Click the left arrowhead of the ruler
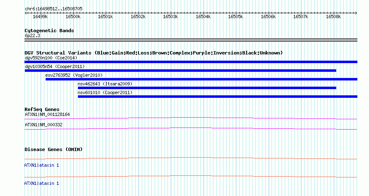 click(x=26, y=13)
